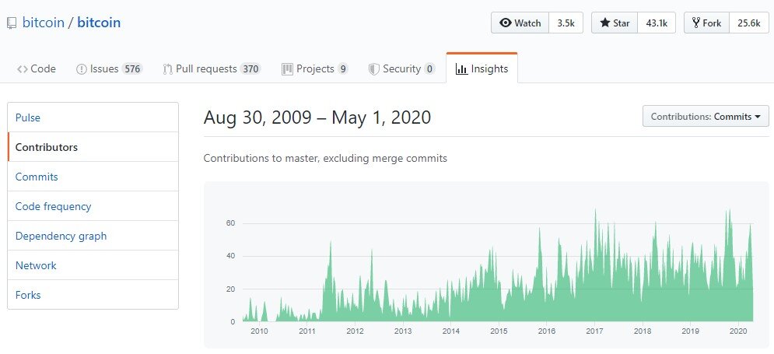Click the star icon in Star

(605, 23)
